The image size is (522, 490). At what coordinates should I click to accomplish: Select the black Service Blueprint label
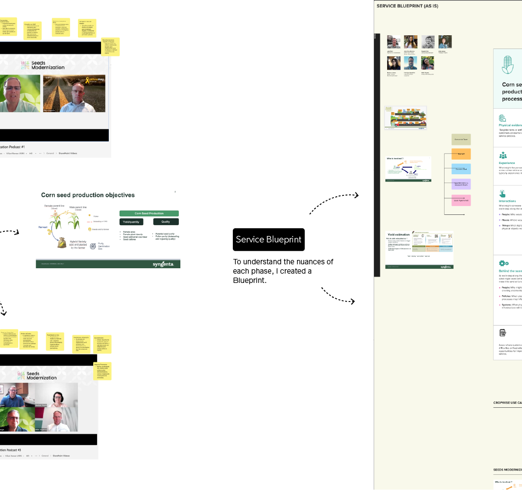pos(269,240)
